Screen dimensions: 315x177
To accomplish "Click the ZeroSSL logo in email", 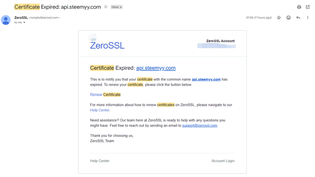I will (x=107, y=45).
